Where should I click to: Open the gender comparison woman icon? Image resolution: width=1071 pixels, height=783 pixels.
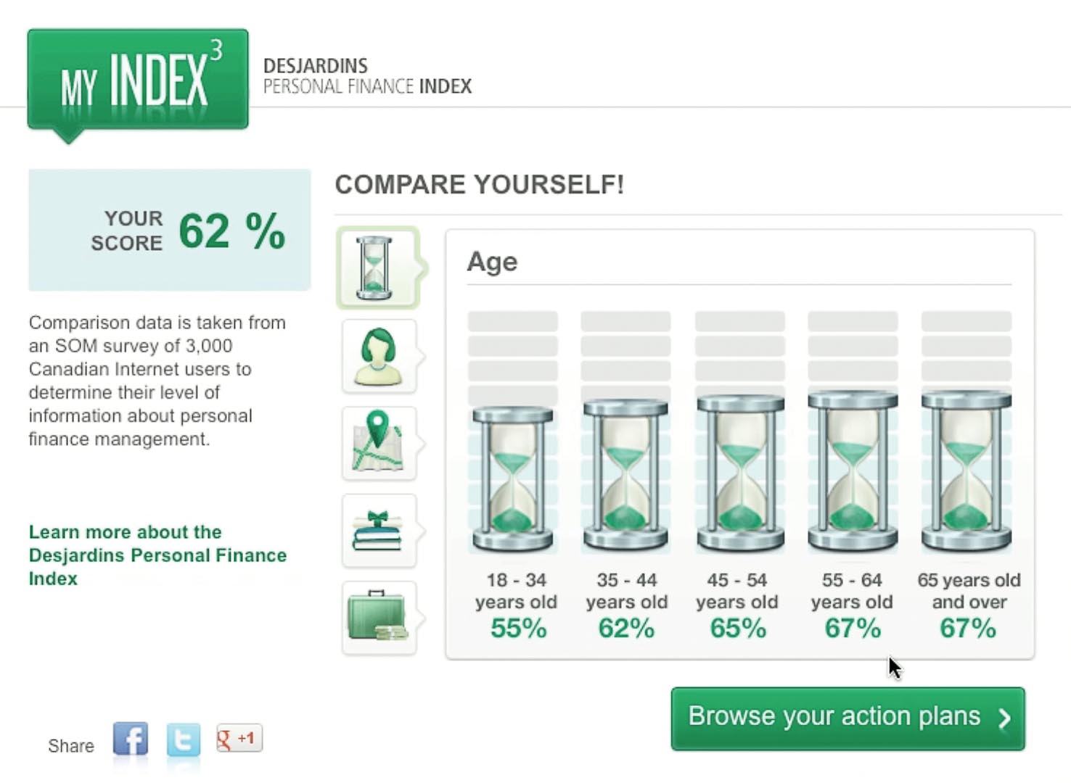point(379,356)
